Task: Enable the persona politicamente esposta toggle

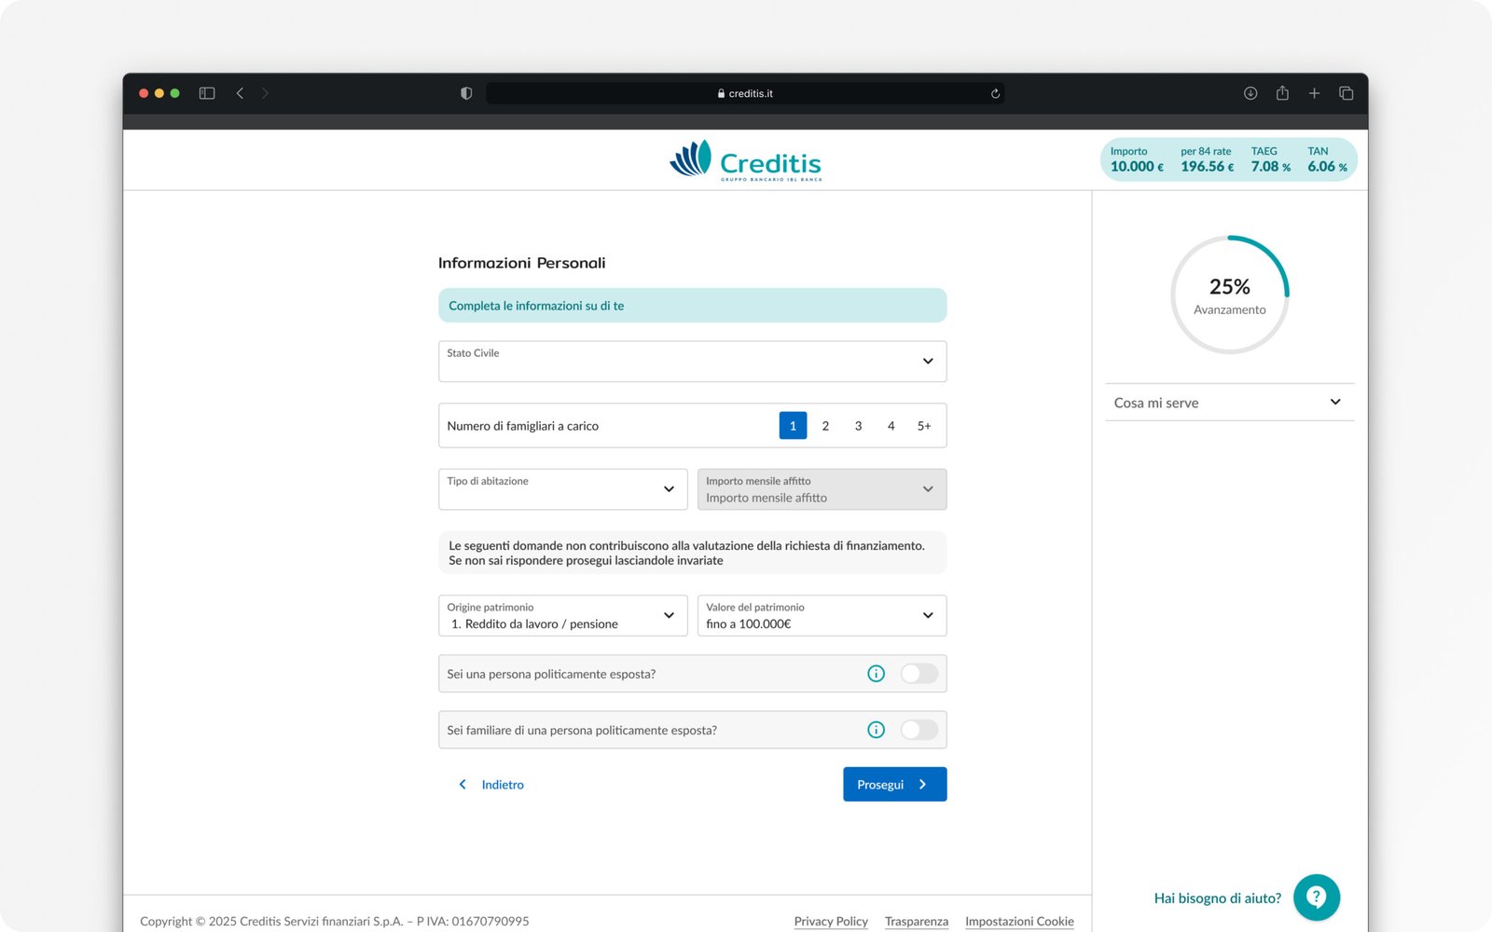Action: point(919,674)
